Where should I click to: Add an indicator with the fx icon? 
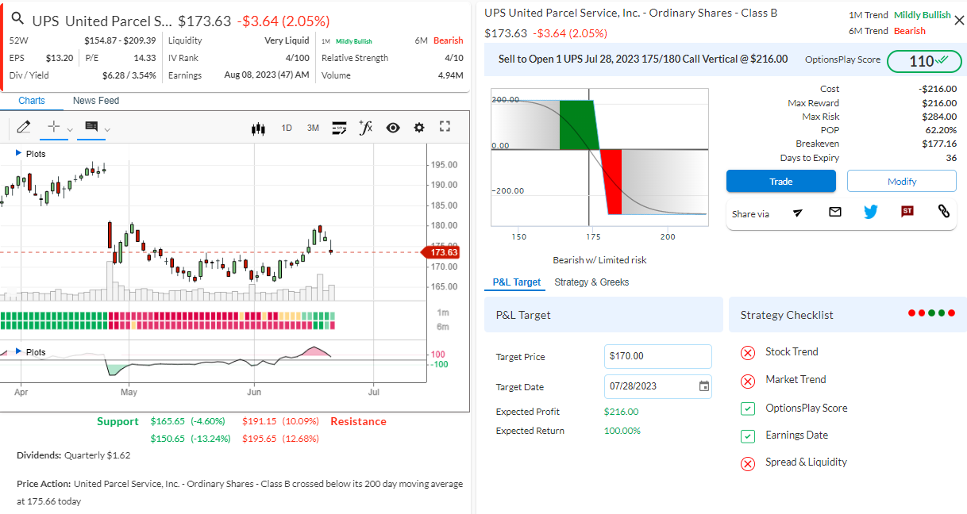(365, 128)
